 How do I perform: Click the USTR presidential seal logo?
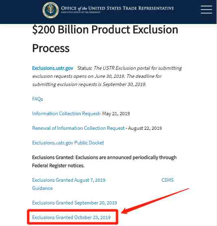point(51,10)
